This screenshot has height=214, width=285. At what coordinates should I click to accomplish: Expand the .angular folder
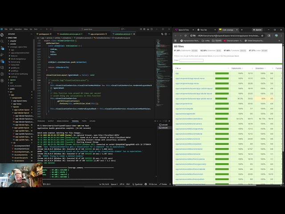pyautogui.click(x=12, y=41)
